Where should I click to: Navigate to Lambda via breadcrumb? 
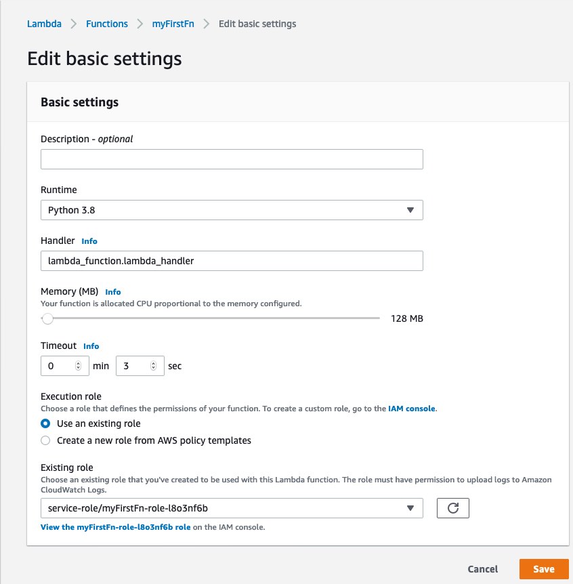coord(44,24)
